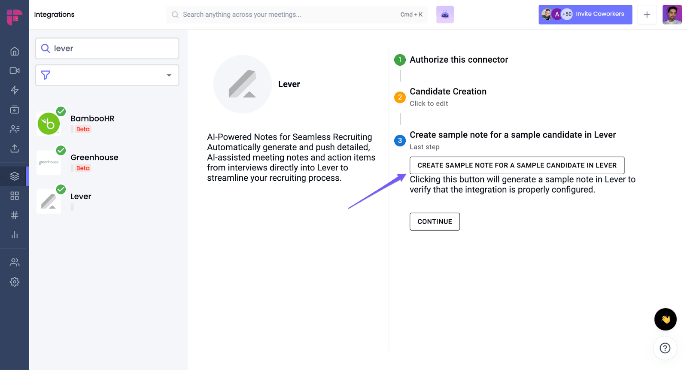
Task: Click Invite Coworkers button
Action: [x=585, y=15]
